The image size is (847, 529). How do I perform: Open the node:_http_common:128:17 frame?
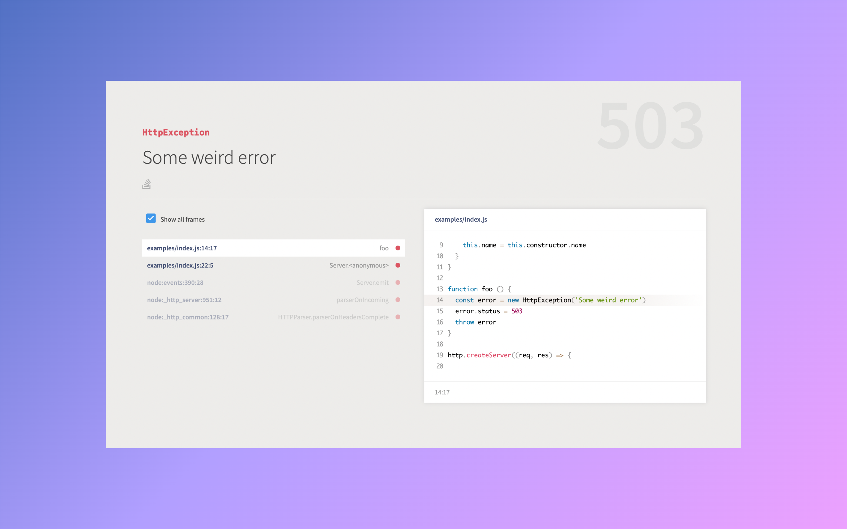[188, 317]
